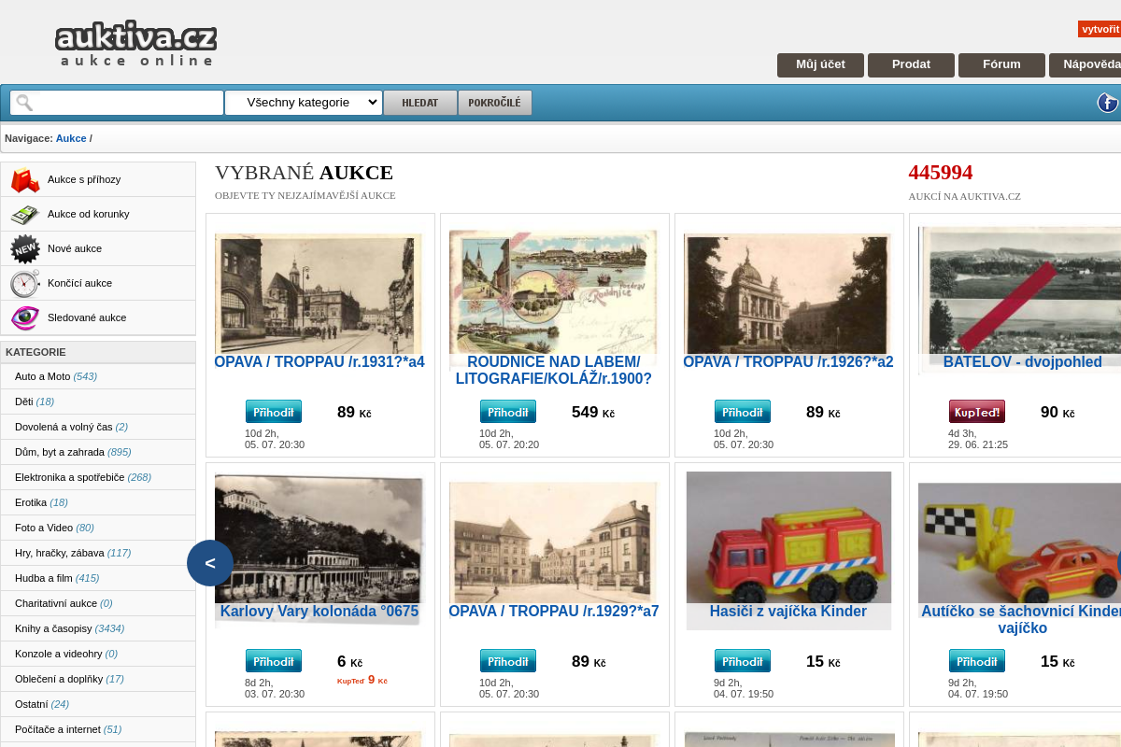Expand the Všechny kategorie dropdown
This screenshot has width=1121, height=747.
304,103
